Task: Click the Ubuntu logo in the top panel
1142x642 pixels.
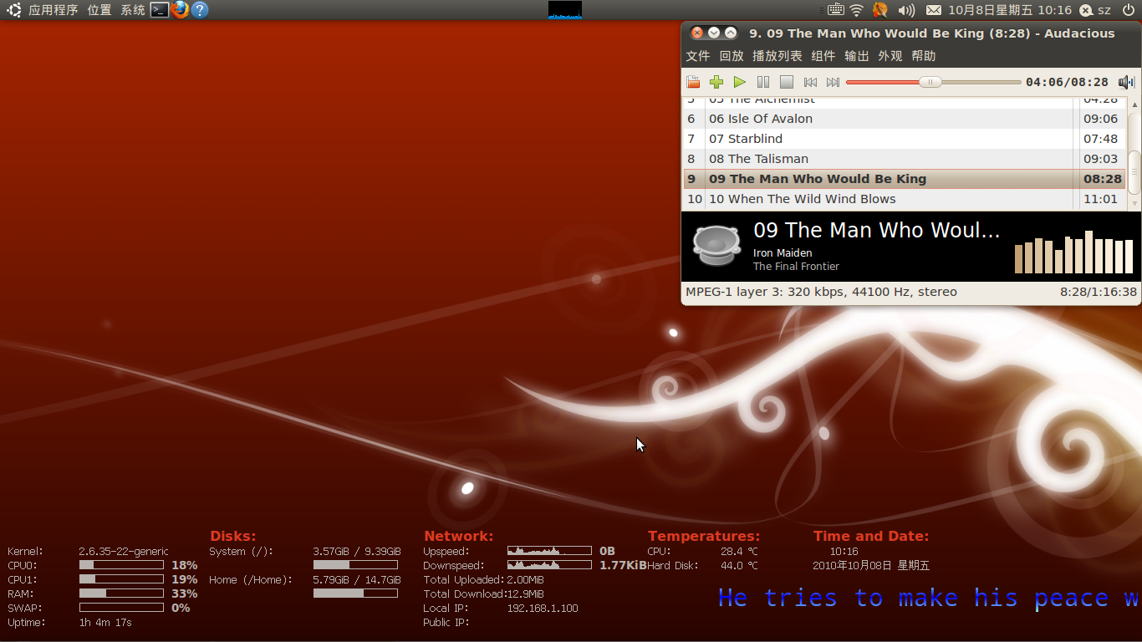Action: pyautogui.click(x=14, y=10)
